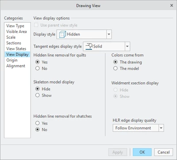Select No for hidden line removal for xhatches
177x160 pixels.
point(38,129)
